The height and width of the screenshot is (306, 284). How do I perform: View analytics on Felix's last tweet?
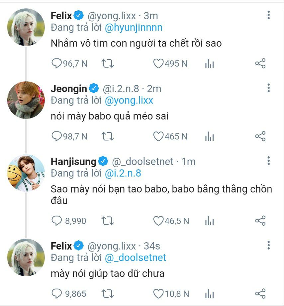pyautogui.click(x=209, y=294)
